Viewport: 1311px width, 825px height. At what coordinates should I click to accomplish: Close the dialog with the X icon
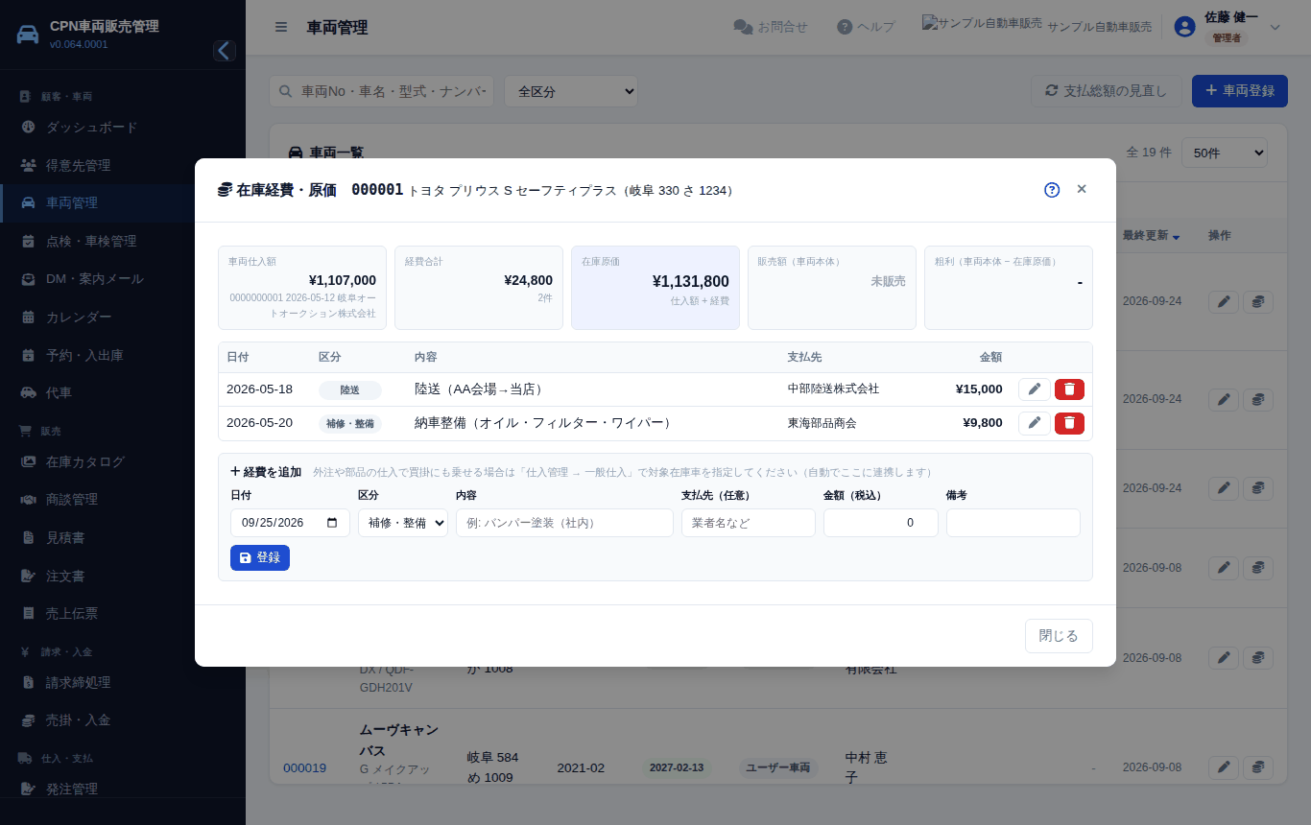[x=1082, y=189]
